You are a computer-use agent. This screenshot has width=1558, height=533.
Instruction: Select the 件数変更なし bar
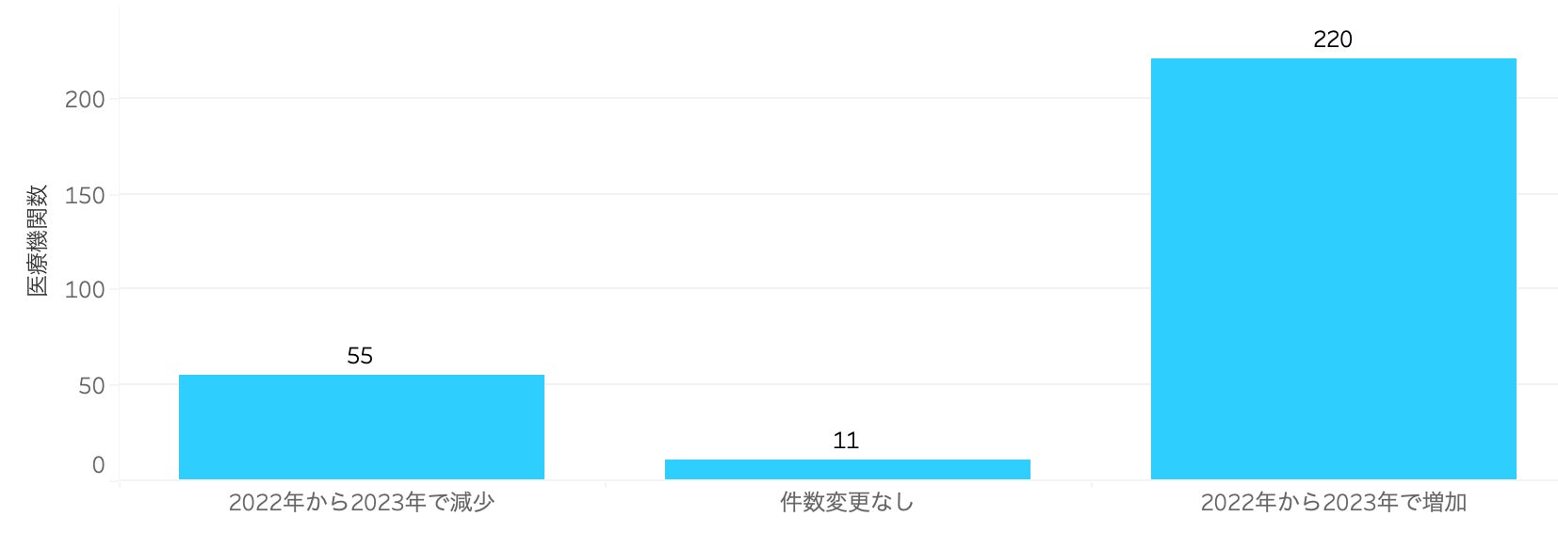click(847, 469)
